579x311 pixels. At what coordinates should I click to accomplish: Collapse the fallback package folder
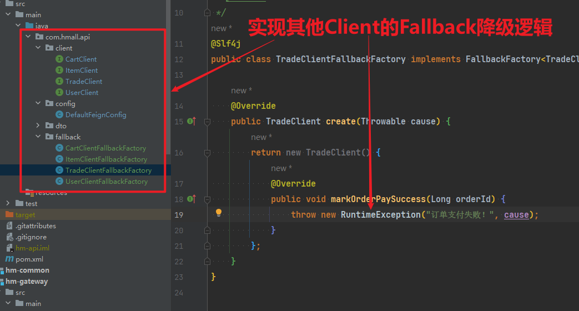(x=38, y=137)
